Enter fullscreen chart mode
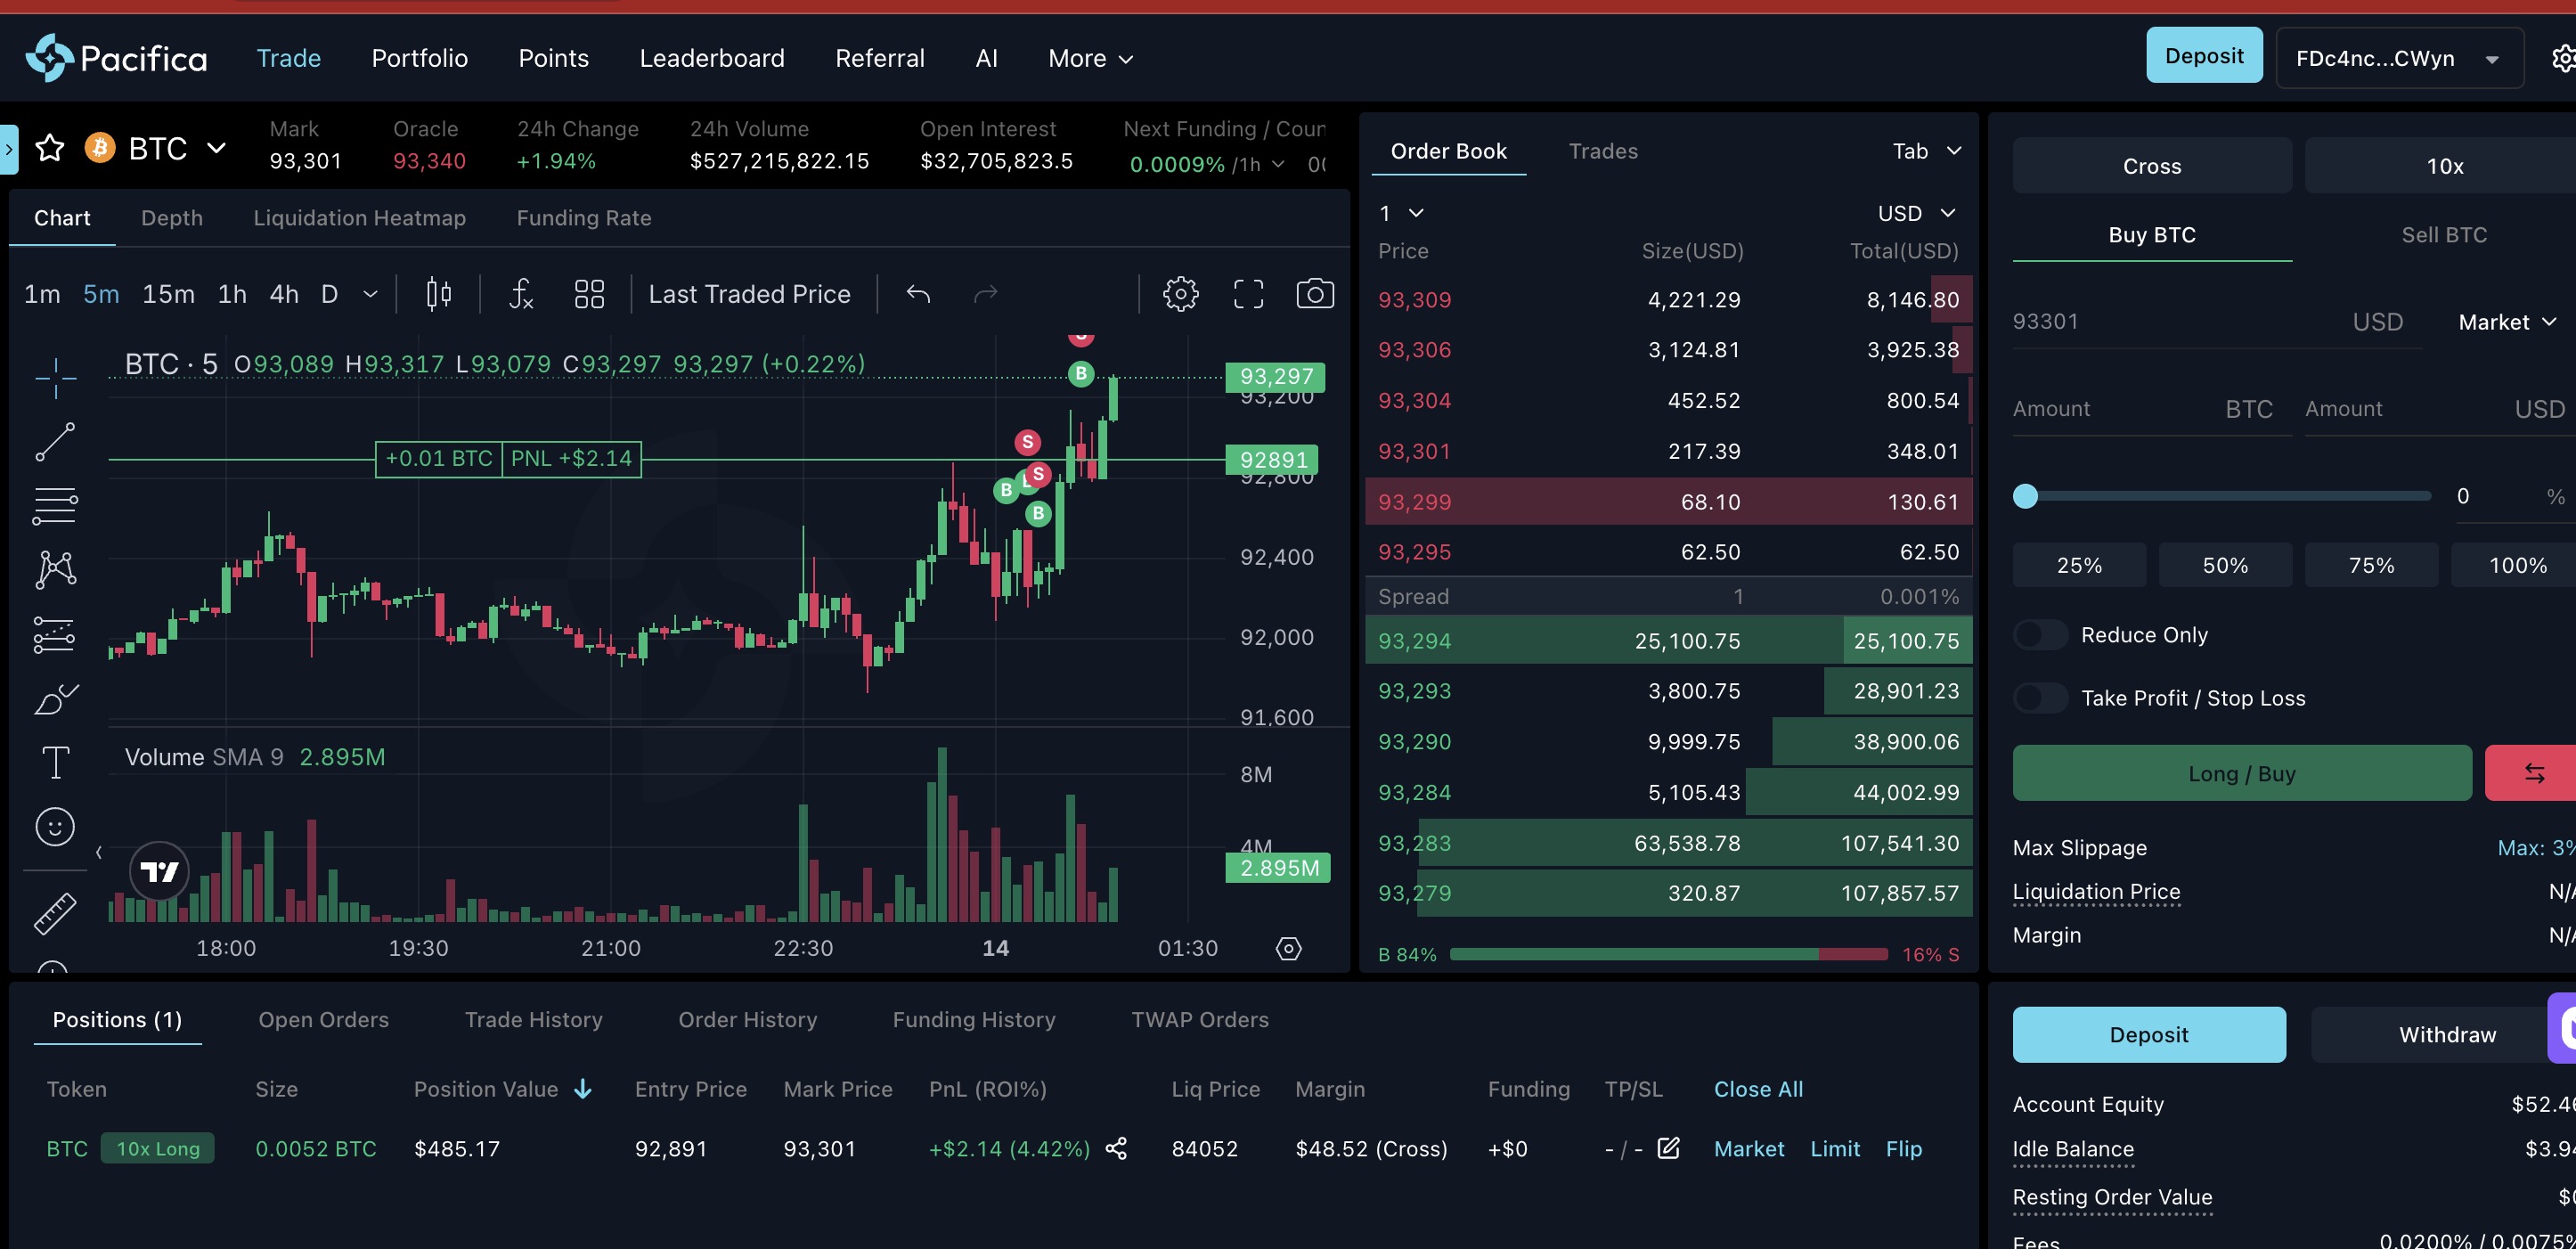 [x=1248, y=294]
